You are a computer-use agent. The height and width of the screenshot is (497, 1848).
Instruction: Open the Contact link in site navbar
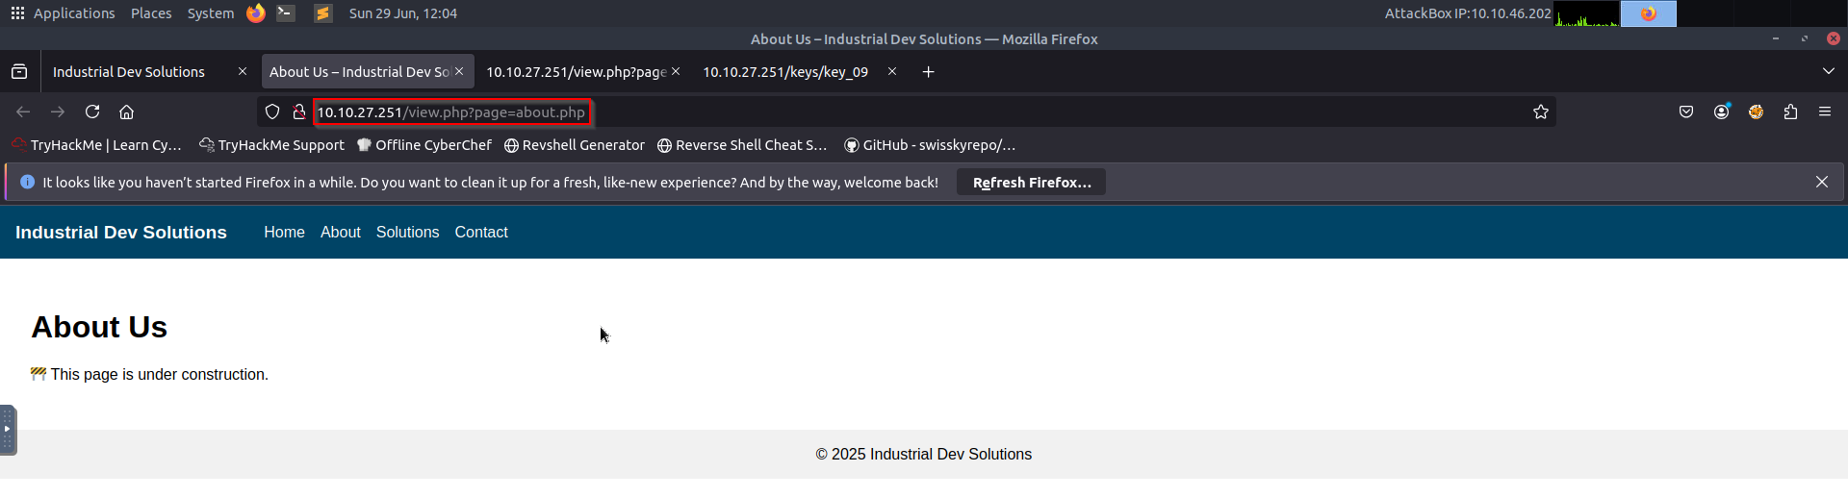tap(481, 232)
